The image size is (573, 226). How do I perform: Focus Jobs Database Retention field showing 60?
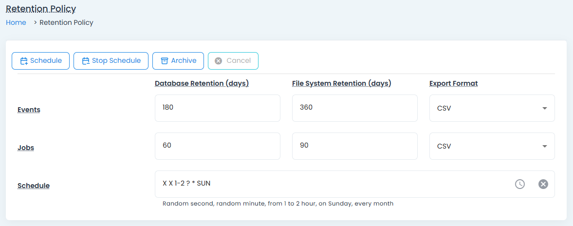[x=217, y=146]
